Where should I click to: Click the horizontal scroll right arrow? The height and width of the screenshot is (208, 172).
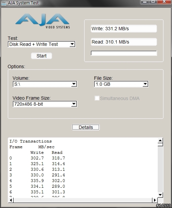pyautogui.click(x=155, y=200)
